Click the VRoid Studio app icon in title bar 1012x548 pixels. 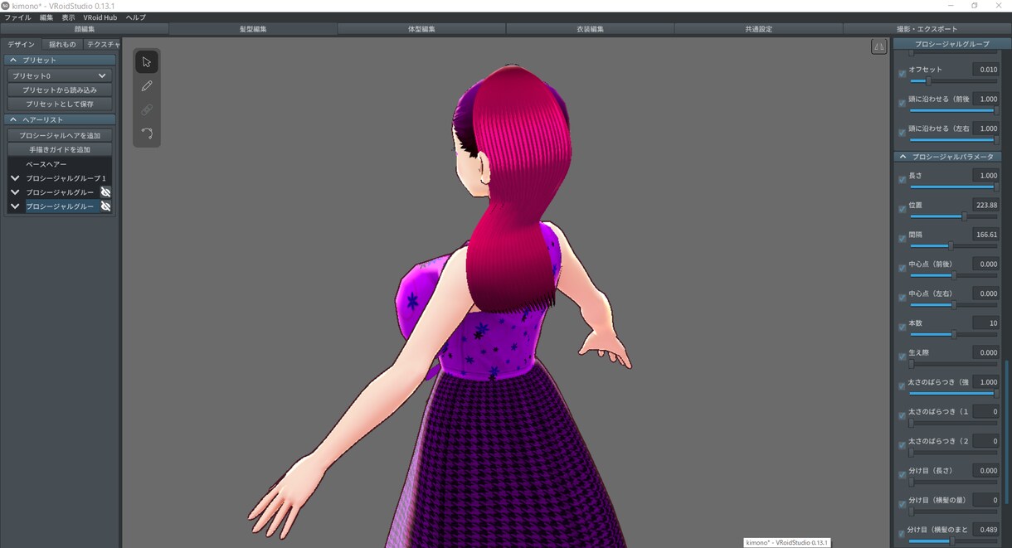pyautogui.click(x=6, y=6)
